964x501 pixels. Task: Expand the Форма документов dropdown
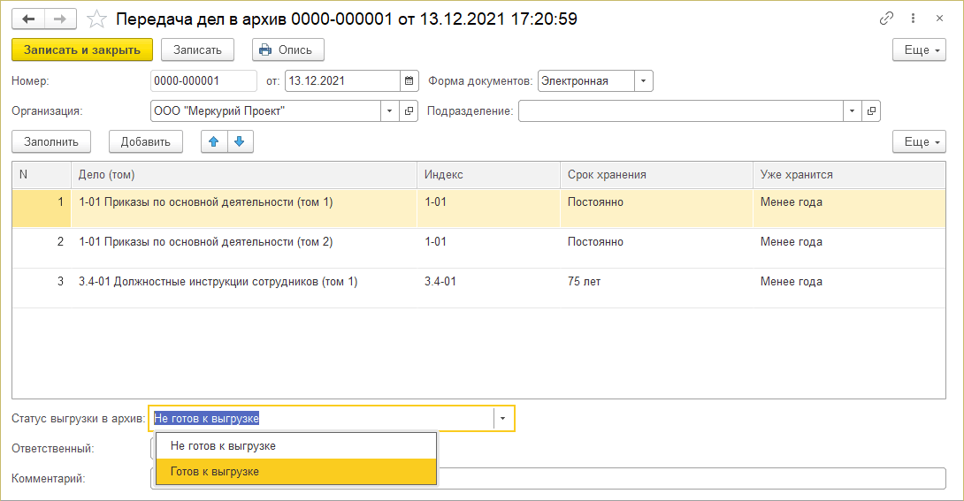(x=643, y=81)
